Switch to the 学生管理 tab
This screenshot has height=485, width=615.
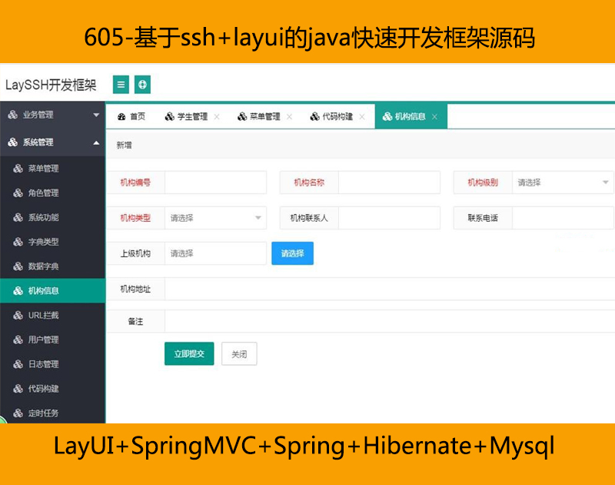click(186, 117)
